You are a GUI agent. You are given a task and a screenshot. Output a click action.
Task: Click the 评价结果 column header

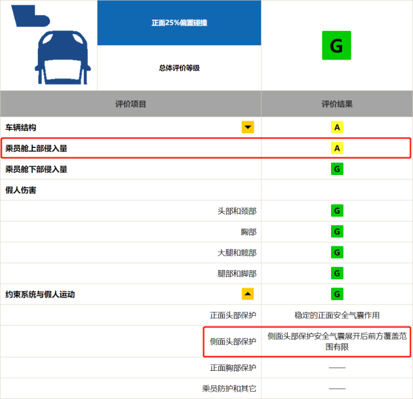(x=337, y=104)
